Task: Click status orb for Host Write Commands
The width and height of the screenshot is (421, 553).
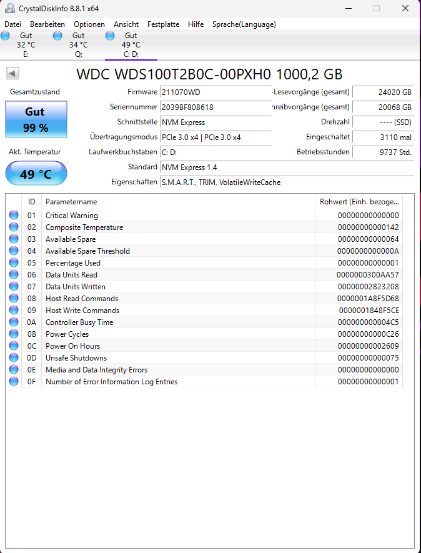Action: 14,310
